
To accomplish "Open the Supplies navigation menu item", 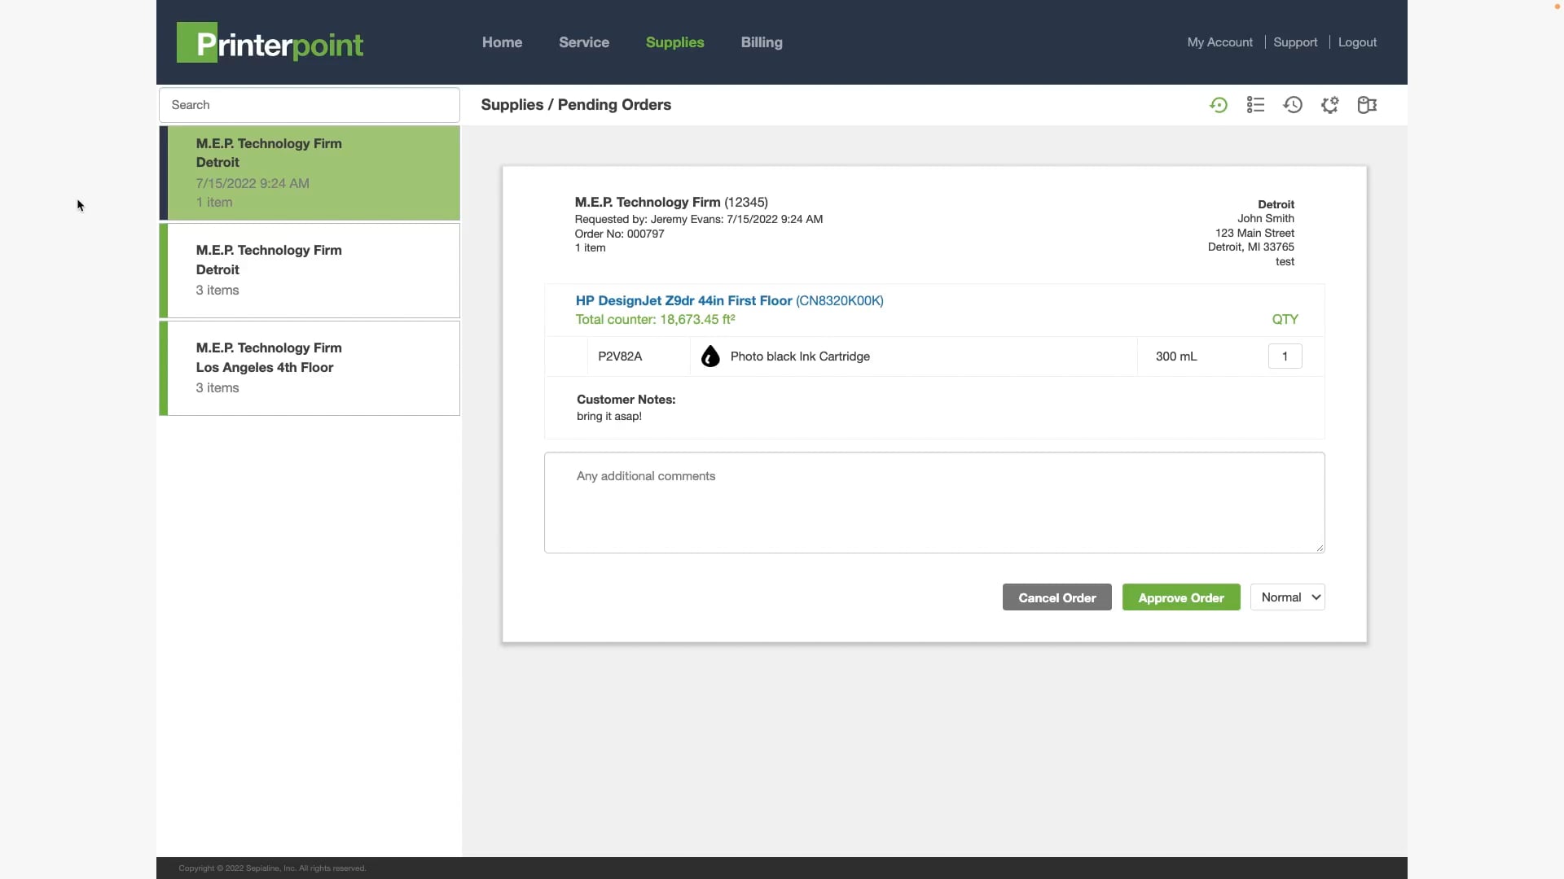I will tap(674, 42).
